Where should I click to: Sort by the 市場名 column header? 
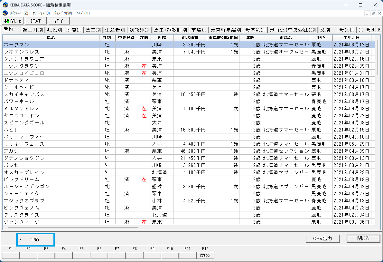tap(286, 38)
